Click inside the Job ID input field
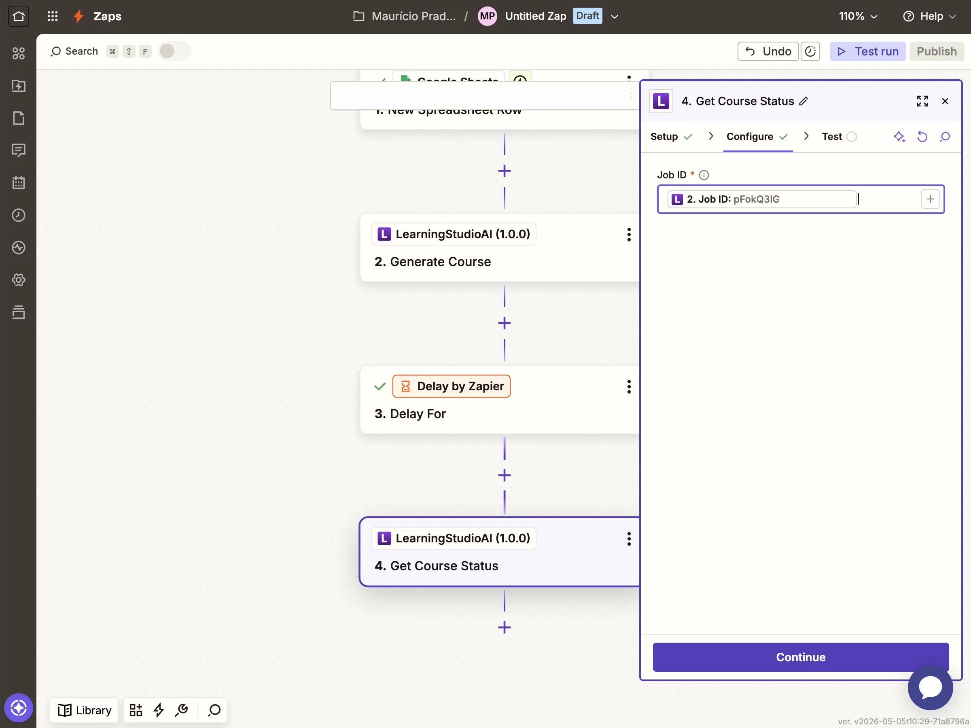971x728 pixels. click(800, 199)
